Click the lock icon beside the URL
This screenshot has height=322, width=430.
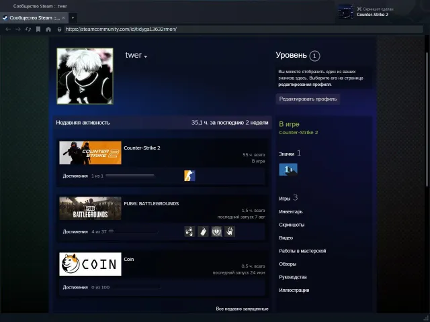pyautogui.click(x=59, y=29)
